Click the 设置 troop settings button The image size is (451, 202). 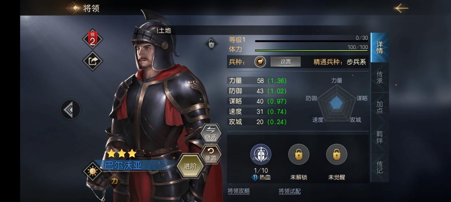coord(286,62)
